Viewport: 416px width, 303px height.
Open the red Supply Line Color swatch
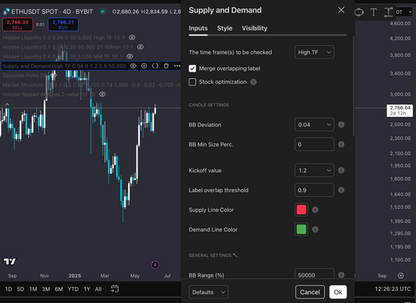click(301, 210)
